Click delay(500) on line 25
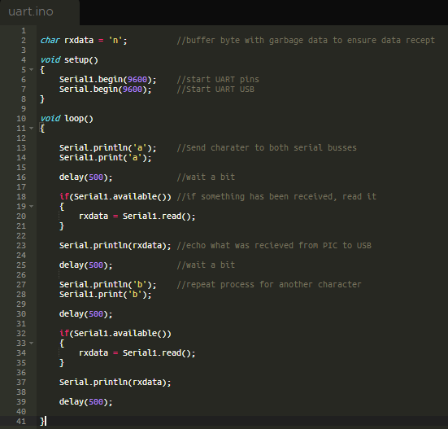448x429 pixels. point(85,265)
